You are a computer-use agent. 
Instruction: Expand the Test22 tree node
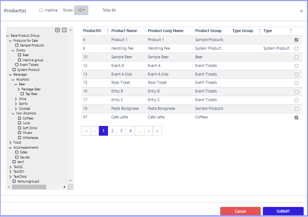coord(10,167)
